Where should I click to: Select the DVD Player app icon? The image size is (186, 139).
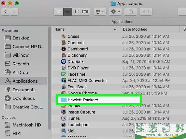pos(63,68)
